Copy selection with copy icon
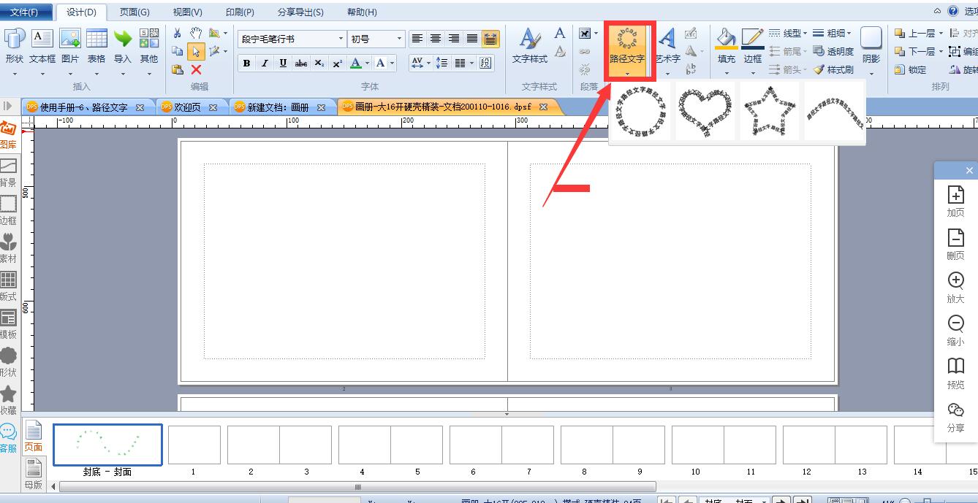This screenshot has width=978, height=503. coord(178,51)
